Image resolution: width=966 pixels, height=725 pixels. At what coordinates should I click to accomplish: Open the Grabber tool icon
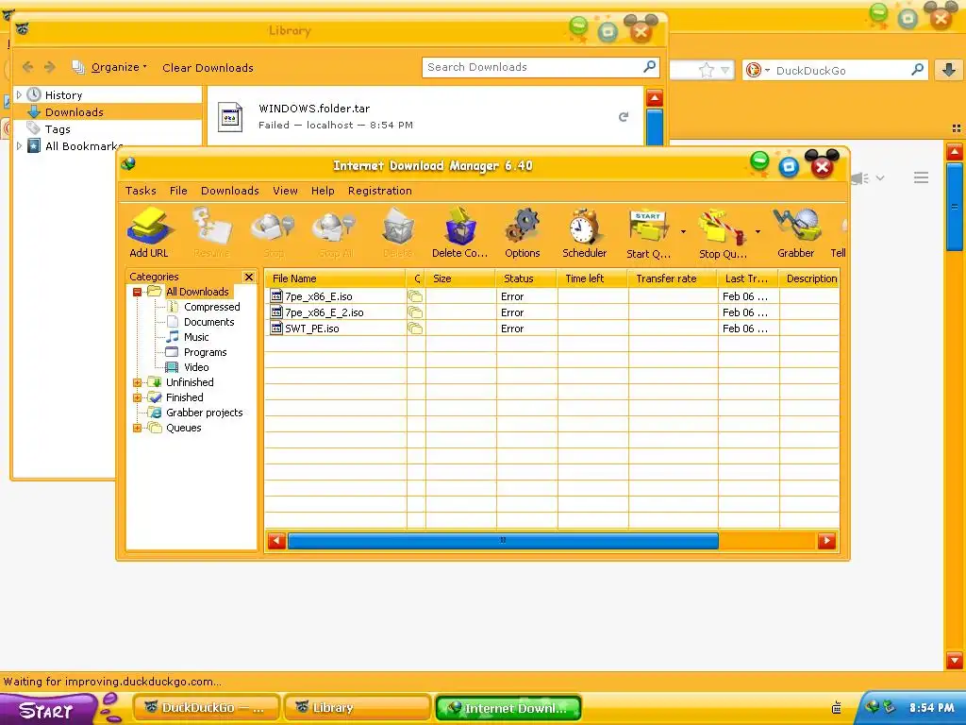point(796,232)
